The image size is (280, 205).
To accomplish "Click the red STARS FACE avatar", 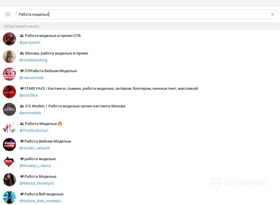I will click(x=9, y=92).
